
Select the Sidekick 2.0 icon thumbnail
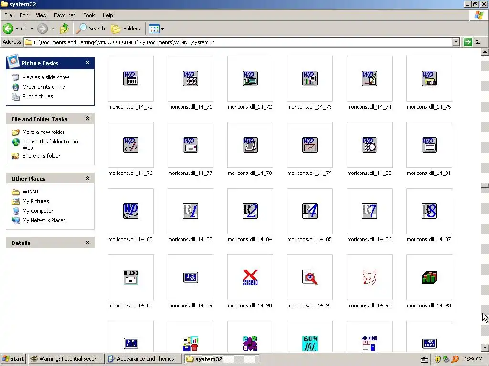(x=370, y=337)
